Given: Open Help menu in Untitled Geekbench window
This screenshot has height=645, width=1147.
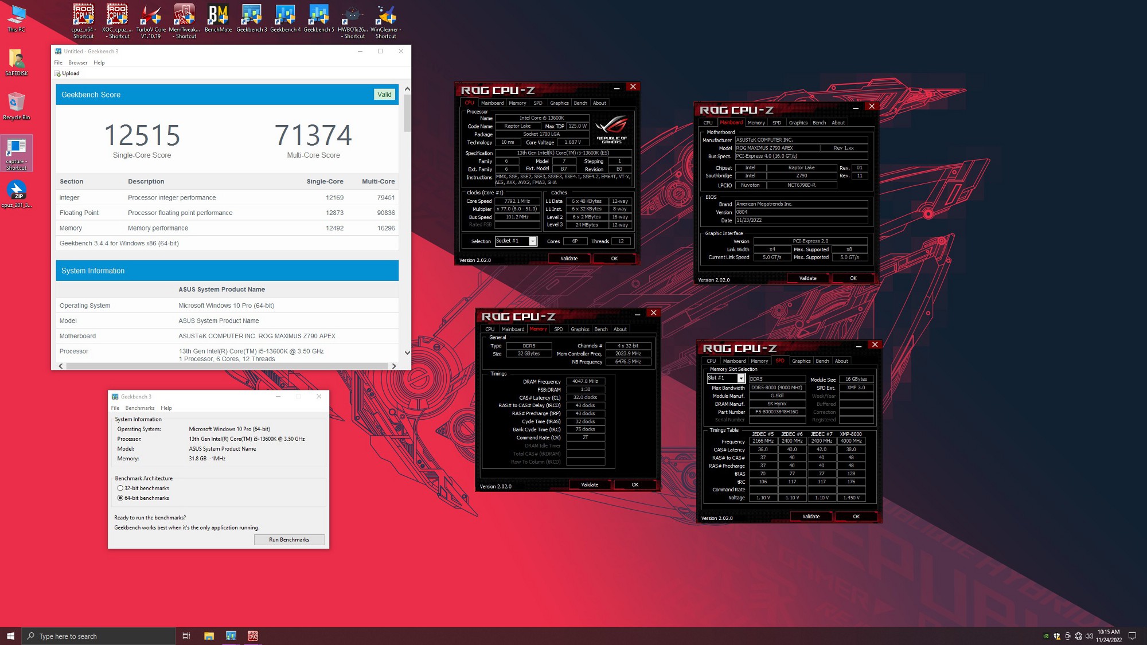Looking at the screenshot, I should click(x=99, y=62).
